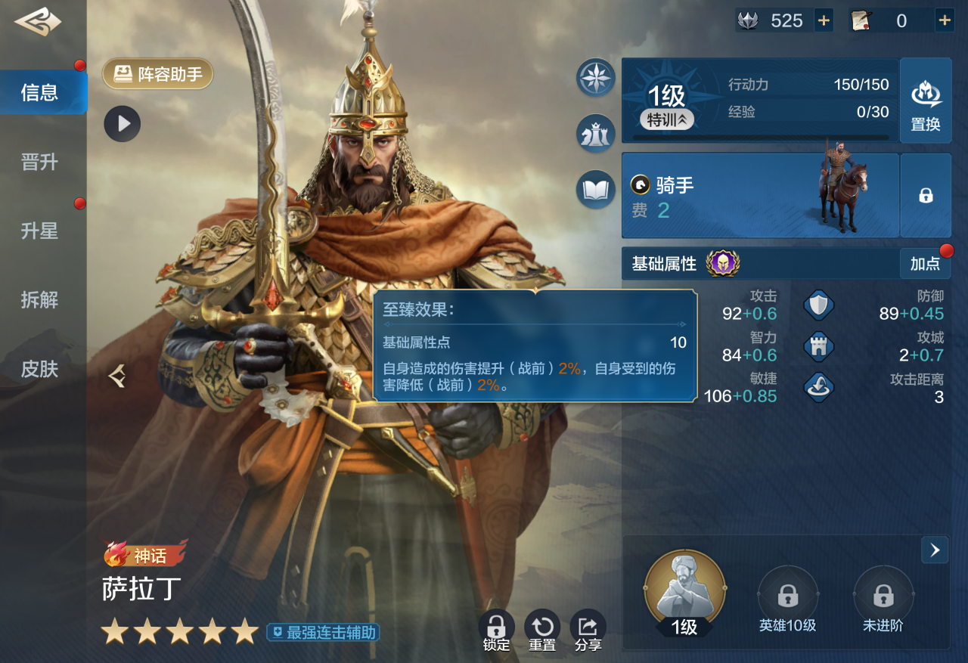Open the book round icon
The width and height of the screenshot is (968, 663).
[x=596, y=190]
